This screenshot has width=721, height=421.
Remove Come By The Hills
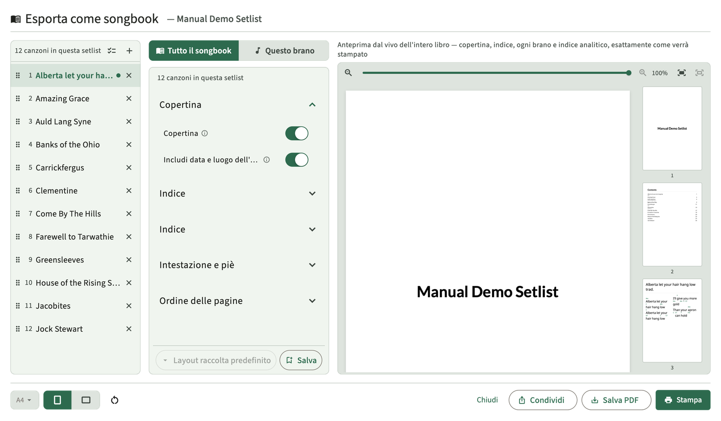pyautogui.click(x=129, y=213)
